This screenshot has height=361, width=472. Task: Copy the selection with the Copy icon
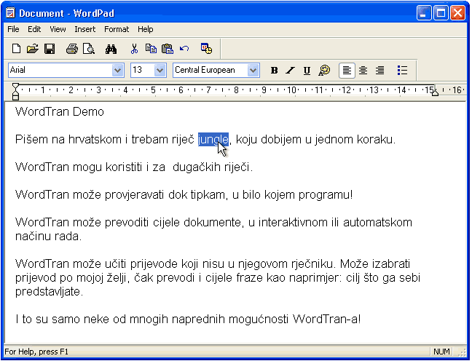point(151,49)
